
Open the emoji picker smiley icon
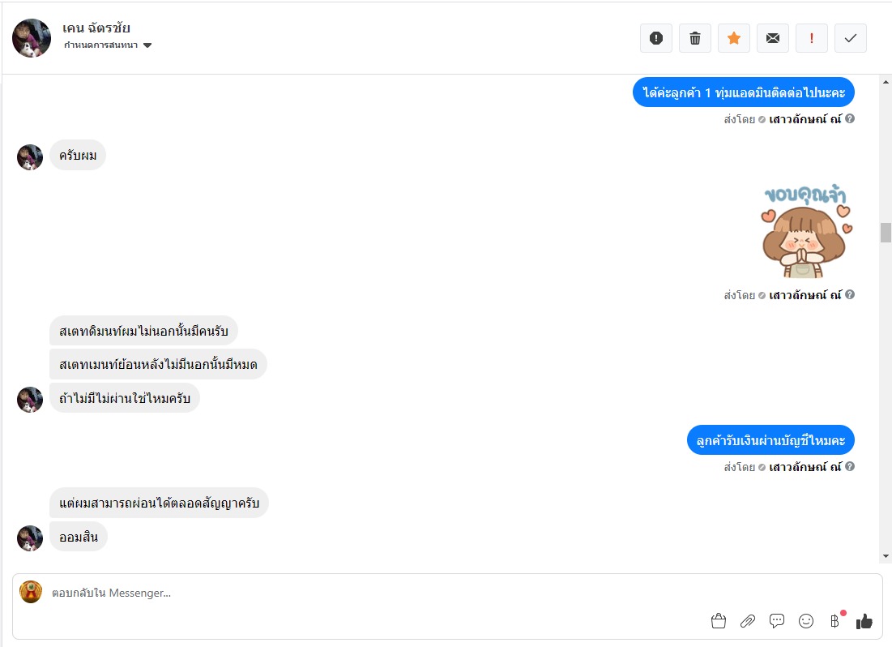coord(805,621)
